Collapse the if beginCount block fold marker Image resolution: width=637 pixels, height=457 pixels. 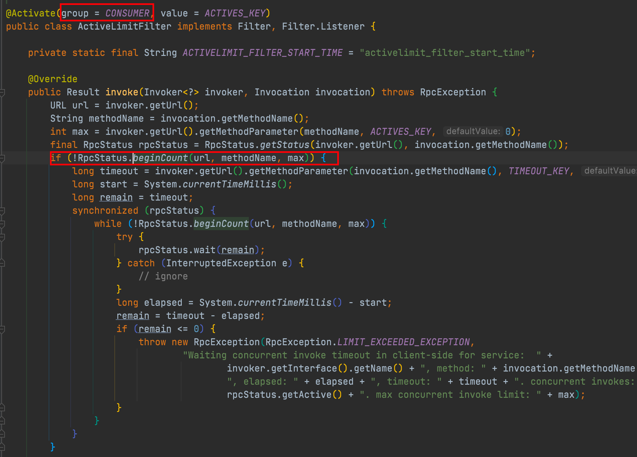click(x=2, y=158)
